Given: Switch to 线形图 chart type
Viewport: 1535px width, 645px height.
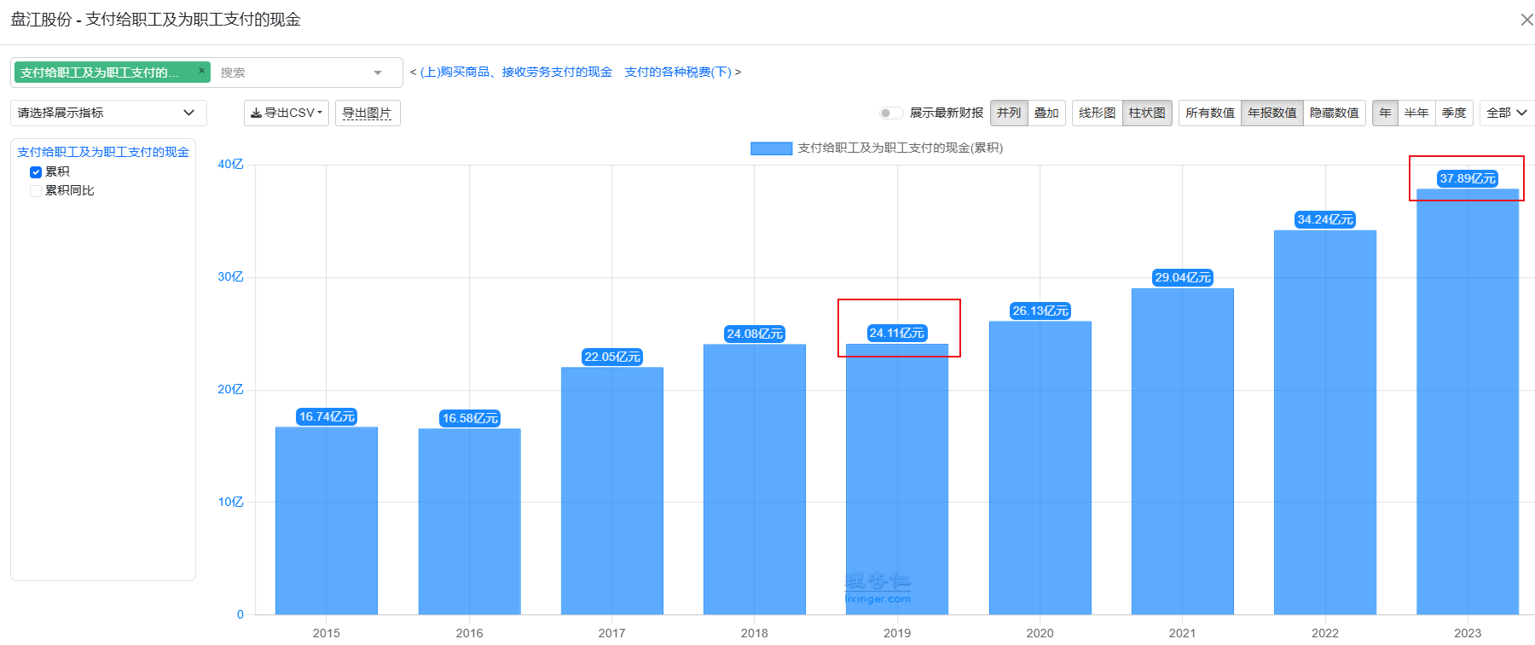Looking at the screenshot, I should point(1097,113).
